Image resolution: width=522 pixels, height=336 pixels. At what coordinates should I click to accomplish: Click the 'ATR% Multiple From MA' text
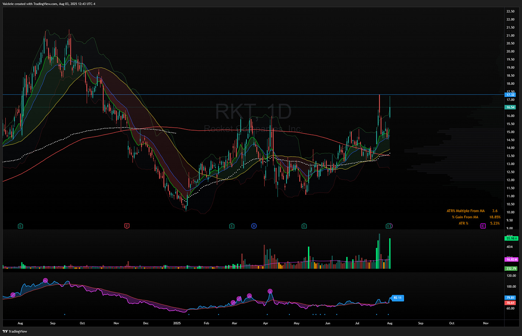coord(466,211)
